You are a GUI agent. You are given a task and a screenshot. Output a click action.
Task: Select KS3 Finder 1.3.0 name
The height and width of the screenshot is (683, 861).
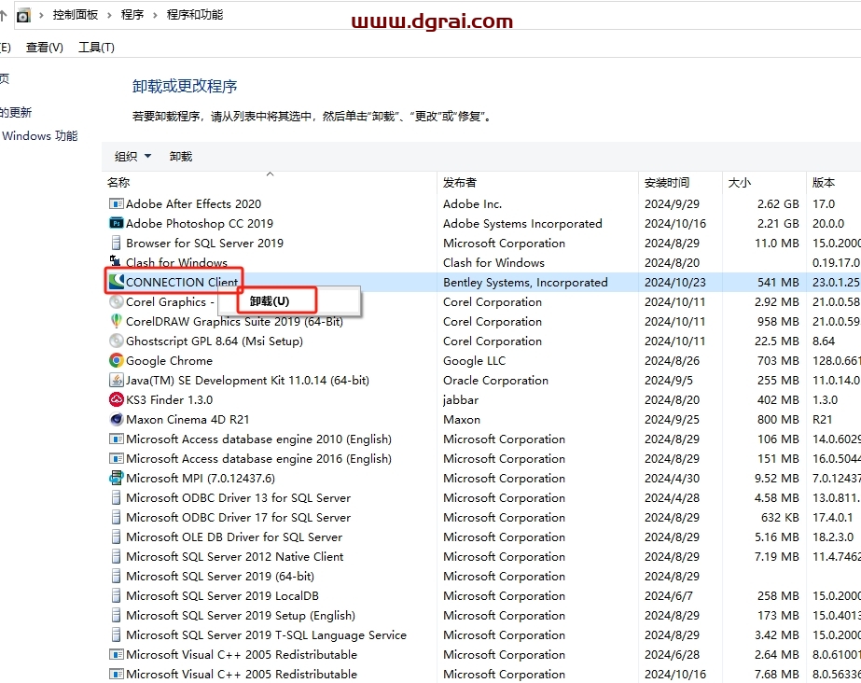coord(169,399)
